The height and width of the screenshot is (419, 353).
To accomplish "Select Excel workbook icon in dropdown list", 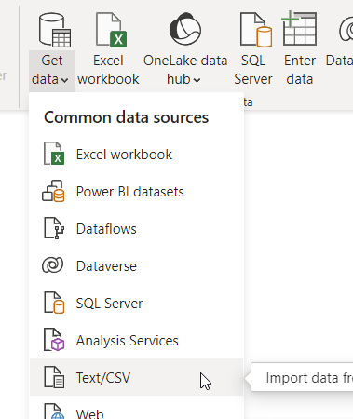I will click(x=54, y=154).
